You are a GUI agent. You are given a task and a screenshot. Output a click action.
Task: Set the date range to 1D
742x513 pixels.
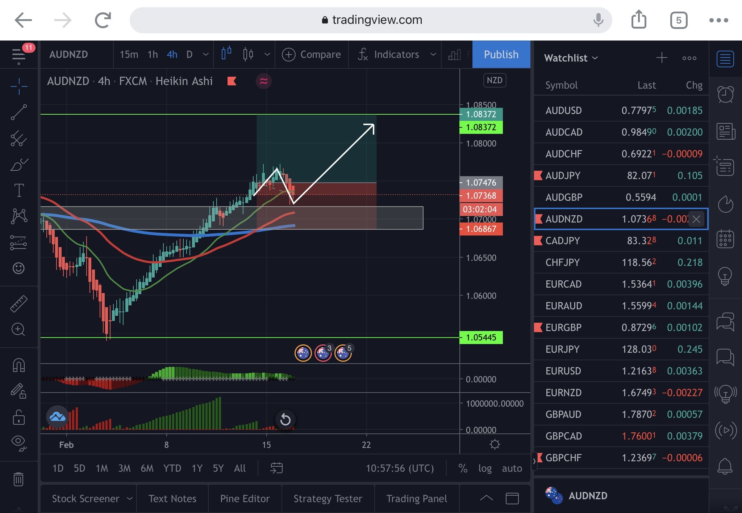(58, 469)
